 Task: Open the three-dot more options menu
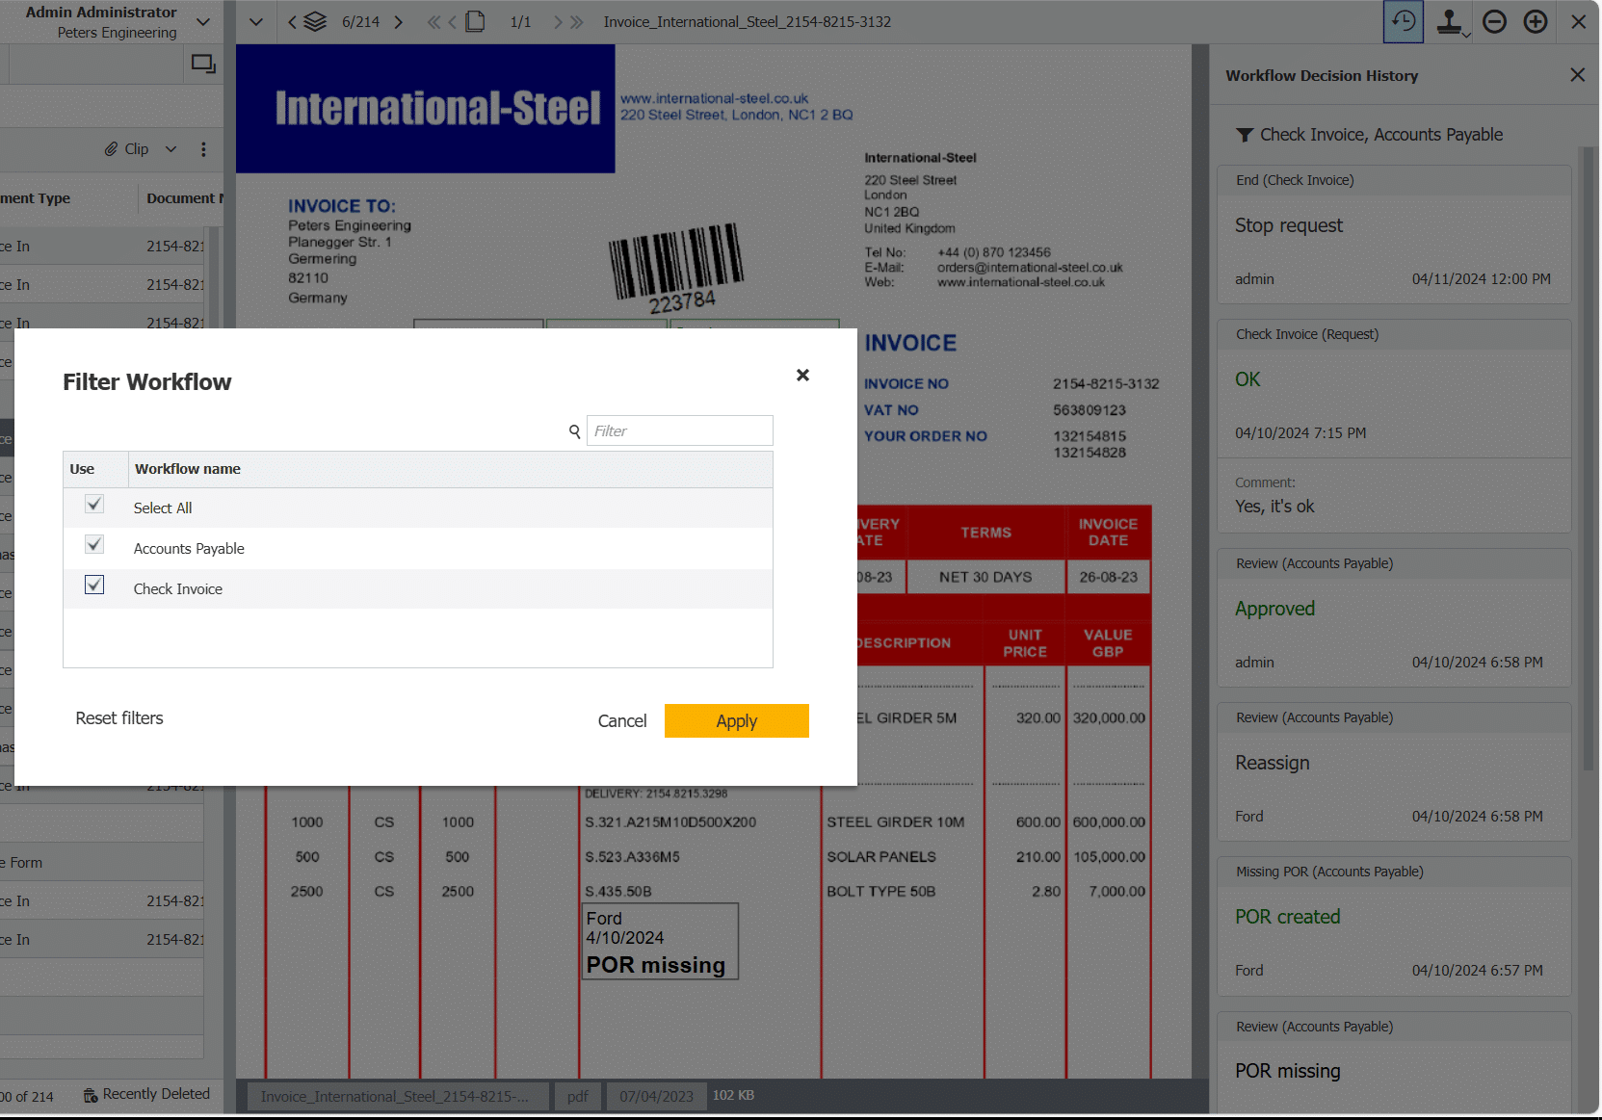tap(203, 149)
